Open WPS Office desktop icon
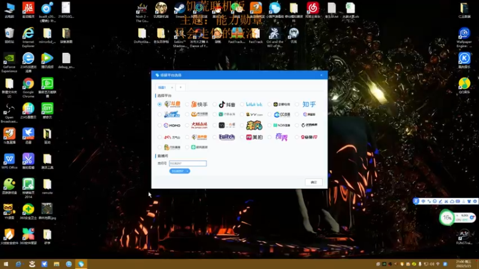This screenshot has height=269, width=479. [x=9, y=161]
